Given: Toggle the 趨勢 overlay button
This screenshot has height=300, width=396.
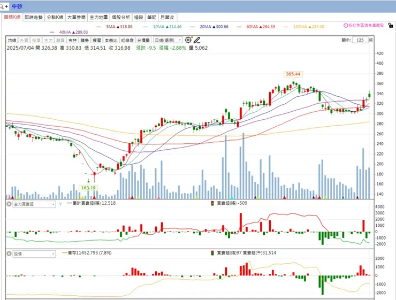Looking at the screenshot, I should click(x=85, y=40).
